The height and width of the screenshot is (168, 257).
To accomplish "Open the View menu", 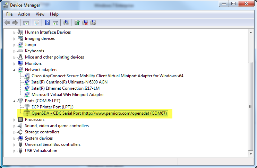I will [x=40, y=14].
